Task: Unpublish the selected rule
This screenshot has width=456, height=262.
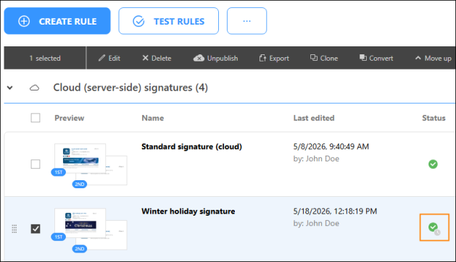Action: pyautogui.click(x=215, y=58)
